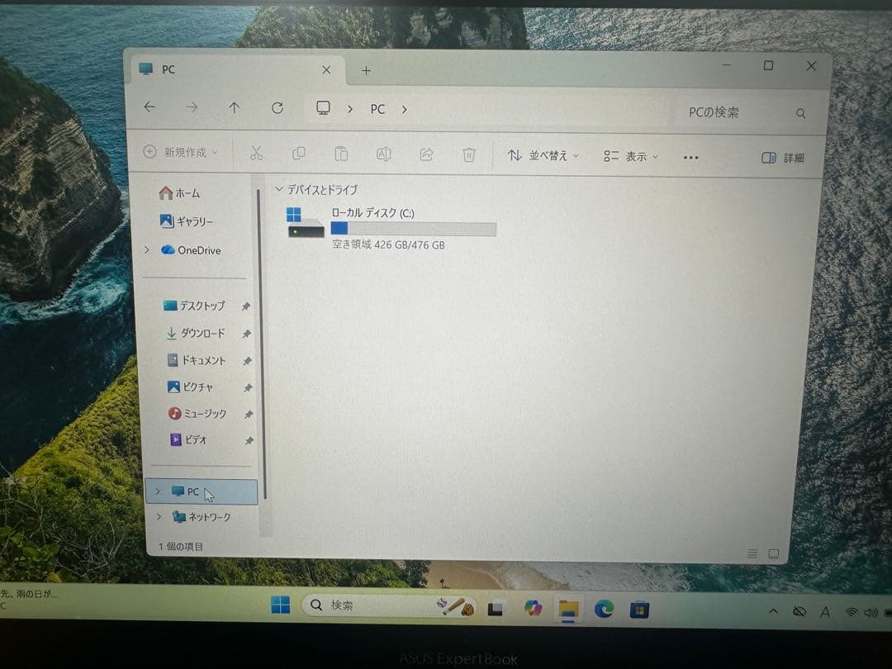892x669 pixels.
Task: Launch Microsoft Edge from the taskbar
Action: pyautogui.click(x=604, y=610)
